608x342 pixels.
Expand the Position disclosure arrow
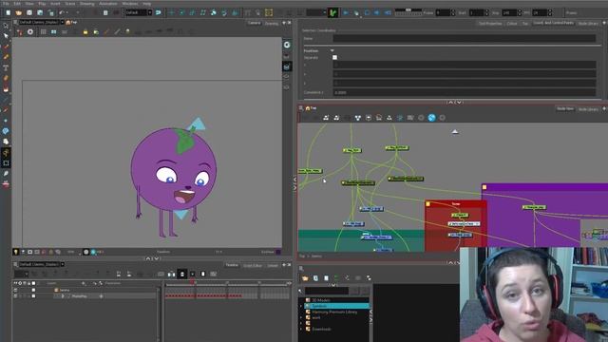coord(332,50)
